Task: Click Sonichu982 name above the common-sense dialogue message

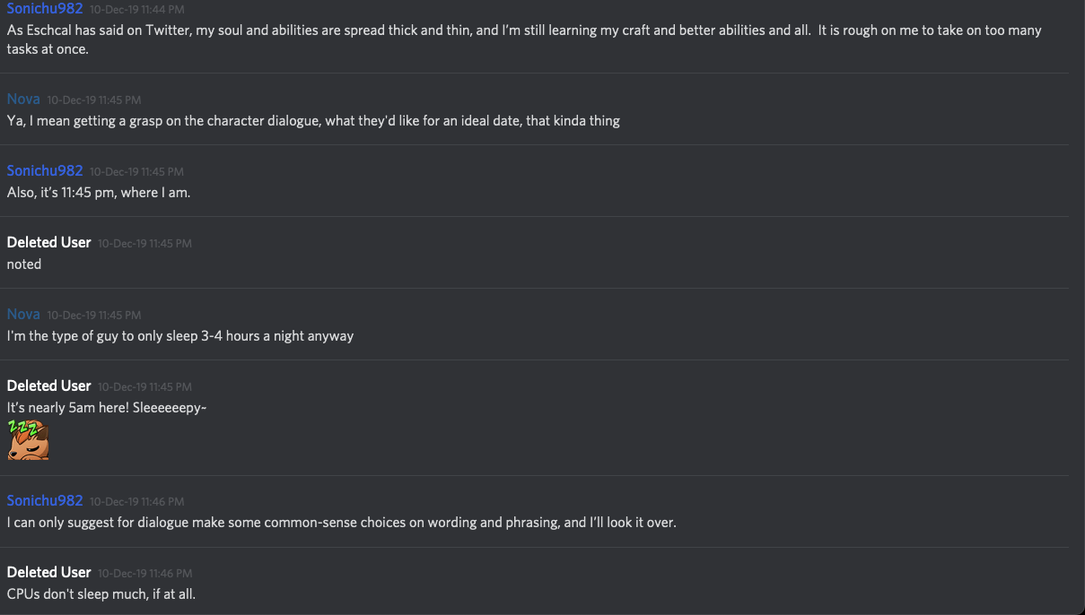Action: [x=45, y=500]
